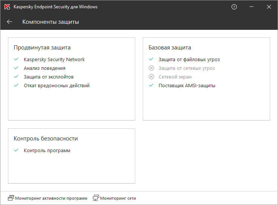Open Мониторинг активности программ
Screen dimensions: 278x205
click(51, 198)
